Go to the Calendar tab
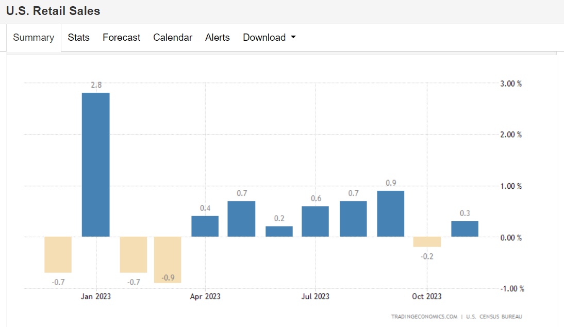This screenshot has height=327, width=564. click(173, 38)
